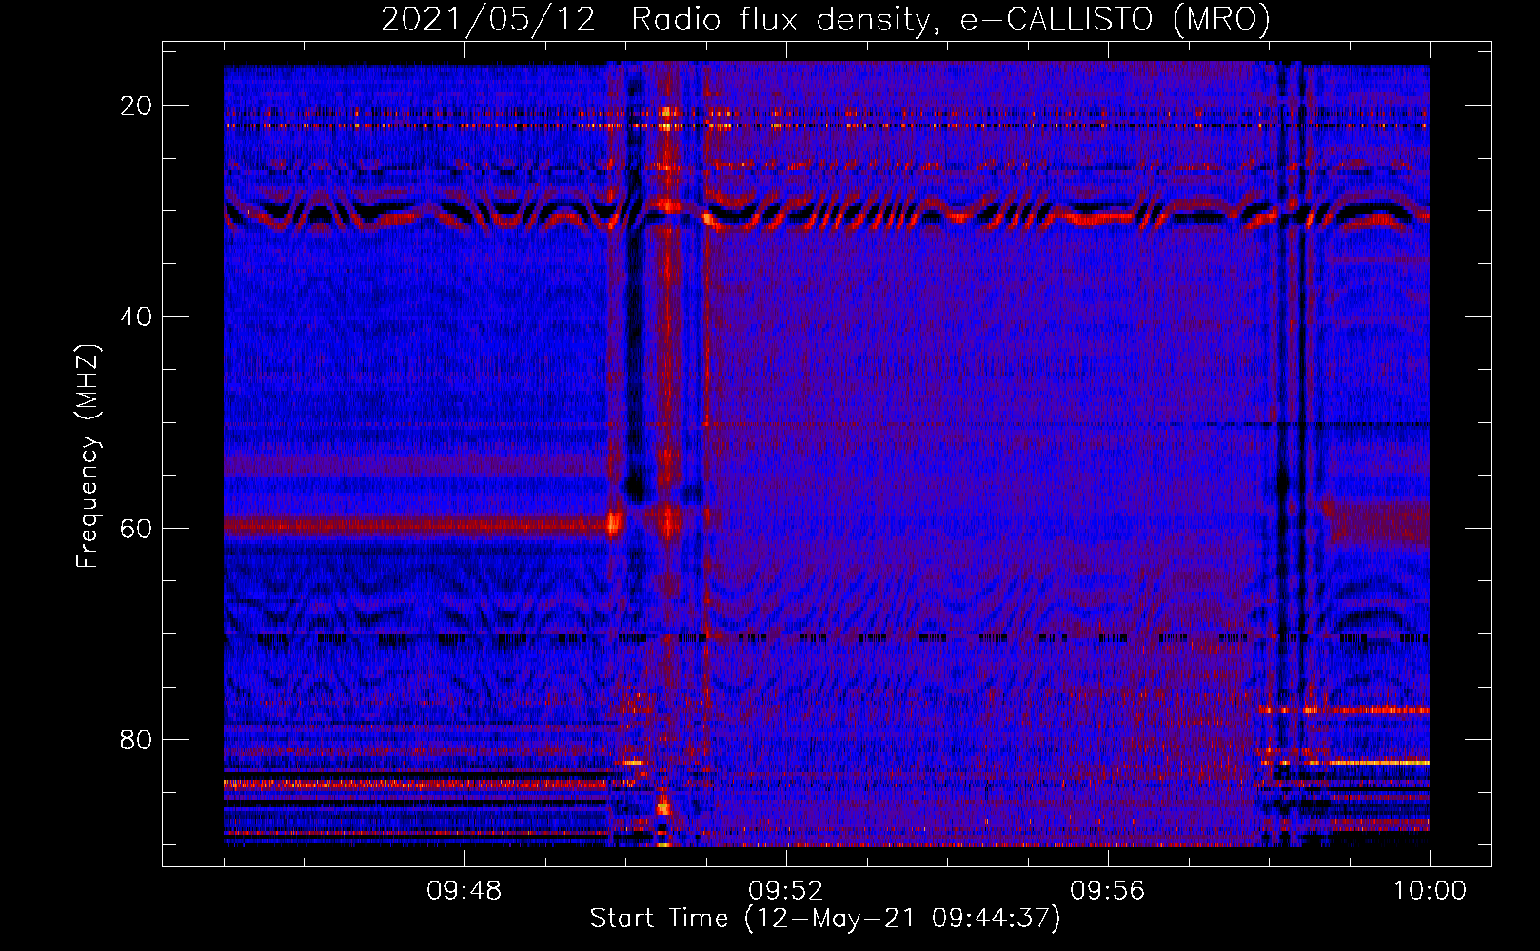Click the '09:48' time tick label

(464, 891)
